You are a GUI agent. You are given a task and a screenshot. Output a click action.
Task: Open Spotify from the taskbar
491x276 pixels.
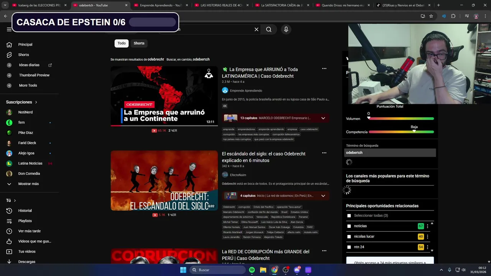[x=252, y=270]
